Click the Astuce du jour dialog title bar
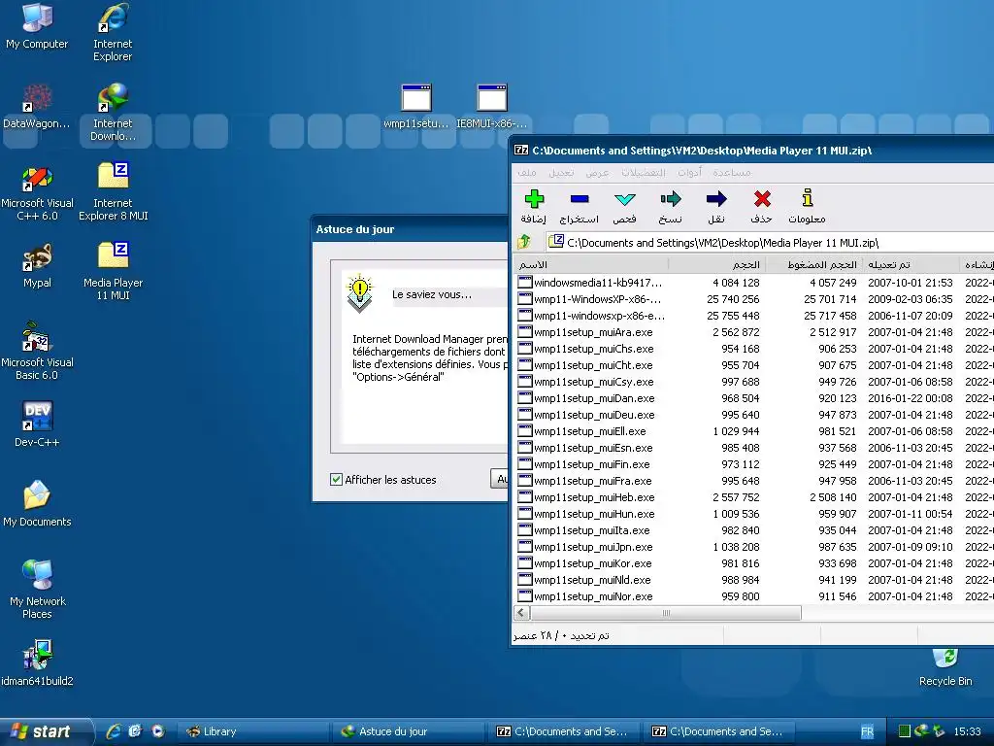 [x=411, y=229]
